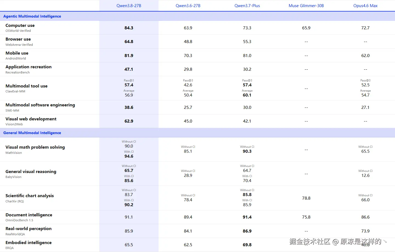Select the WebArena-Verified benchmark name
This screenshot has height=252, width=395.
pyautogui.click(x=19, y=45)
